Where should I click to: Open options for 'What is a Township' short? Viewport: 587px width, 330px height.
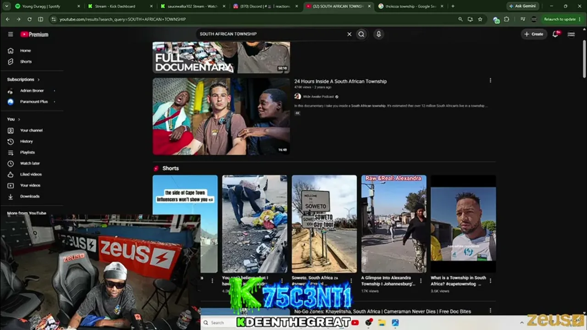pos(490,281)
